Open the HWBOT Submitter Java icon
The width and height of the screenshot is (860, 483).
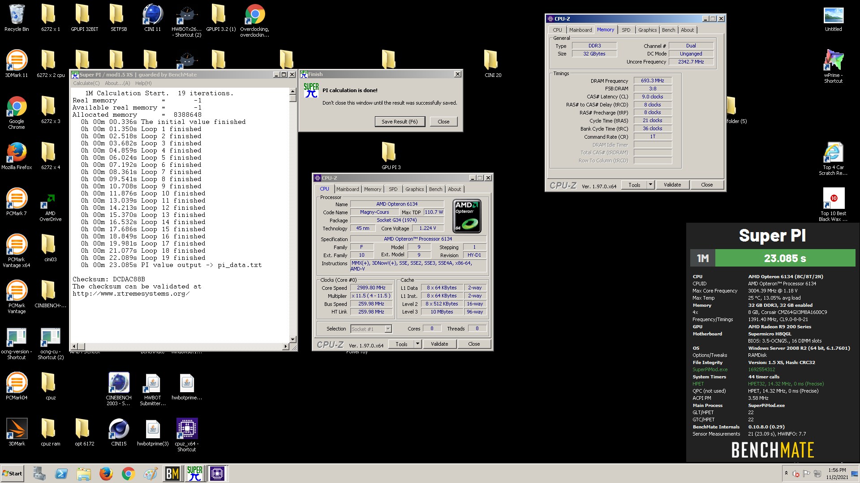point(153,390)
